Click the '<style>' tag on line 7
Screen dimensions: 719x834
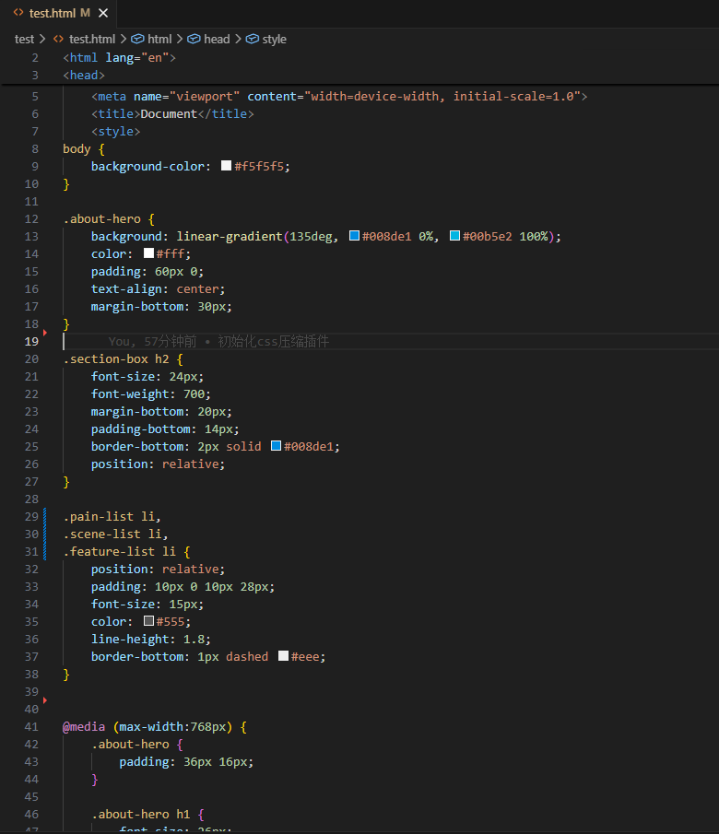point(115,132)
